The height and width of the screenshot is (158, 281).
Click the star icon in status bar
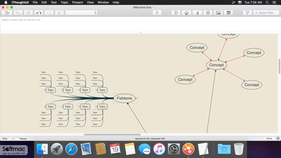278,138
